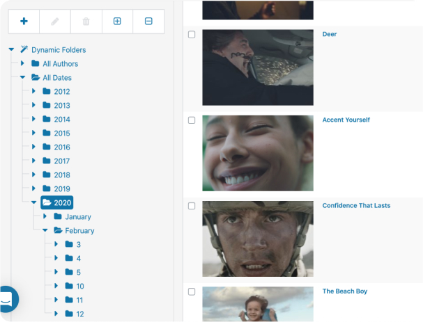
Task: Select the highlighted 2020 folder
Action: pos(57,202)
